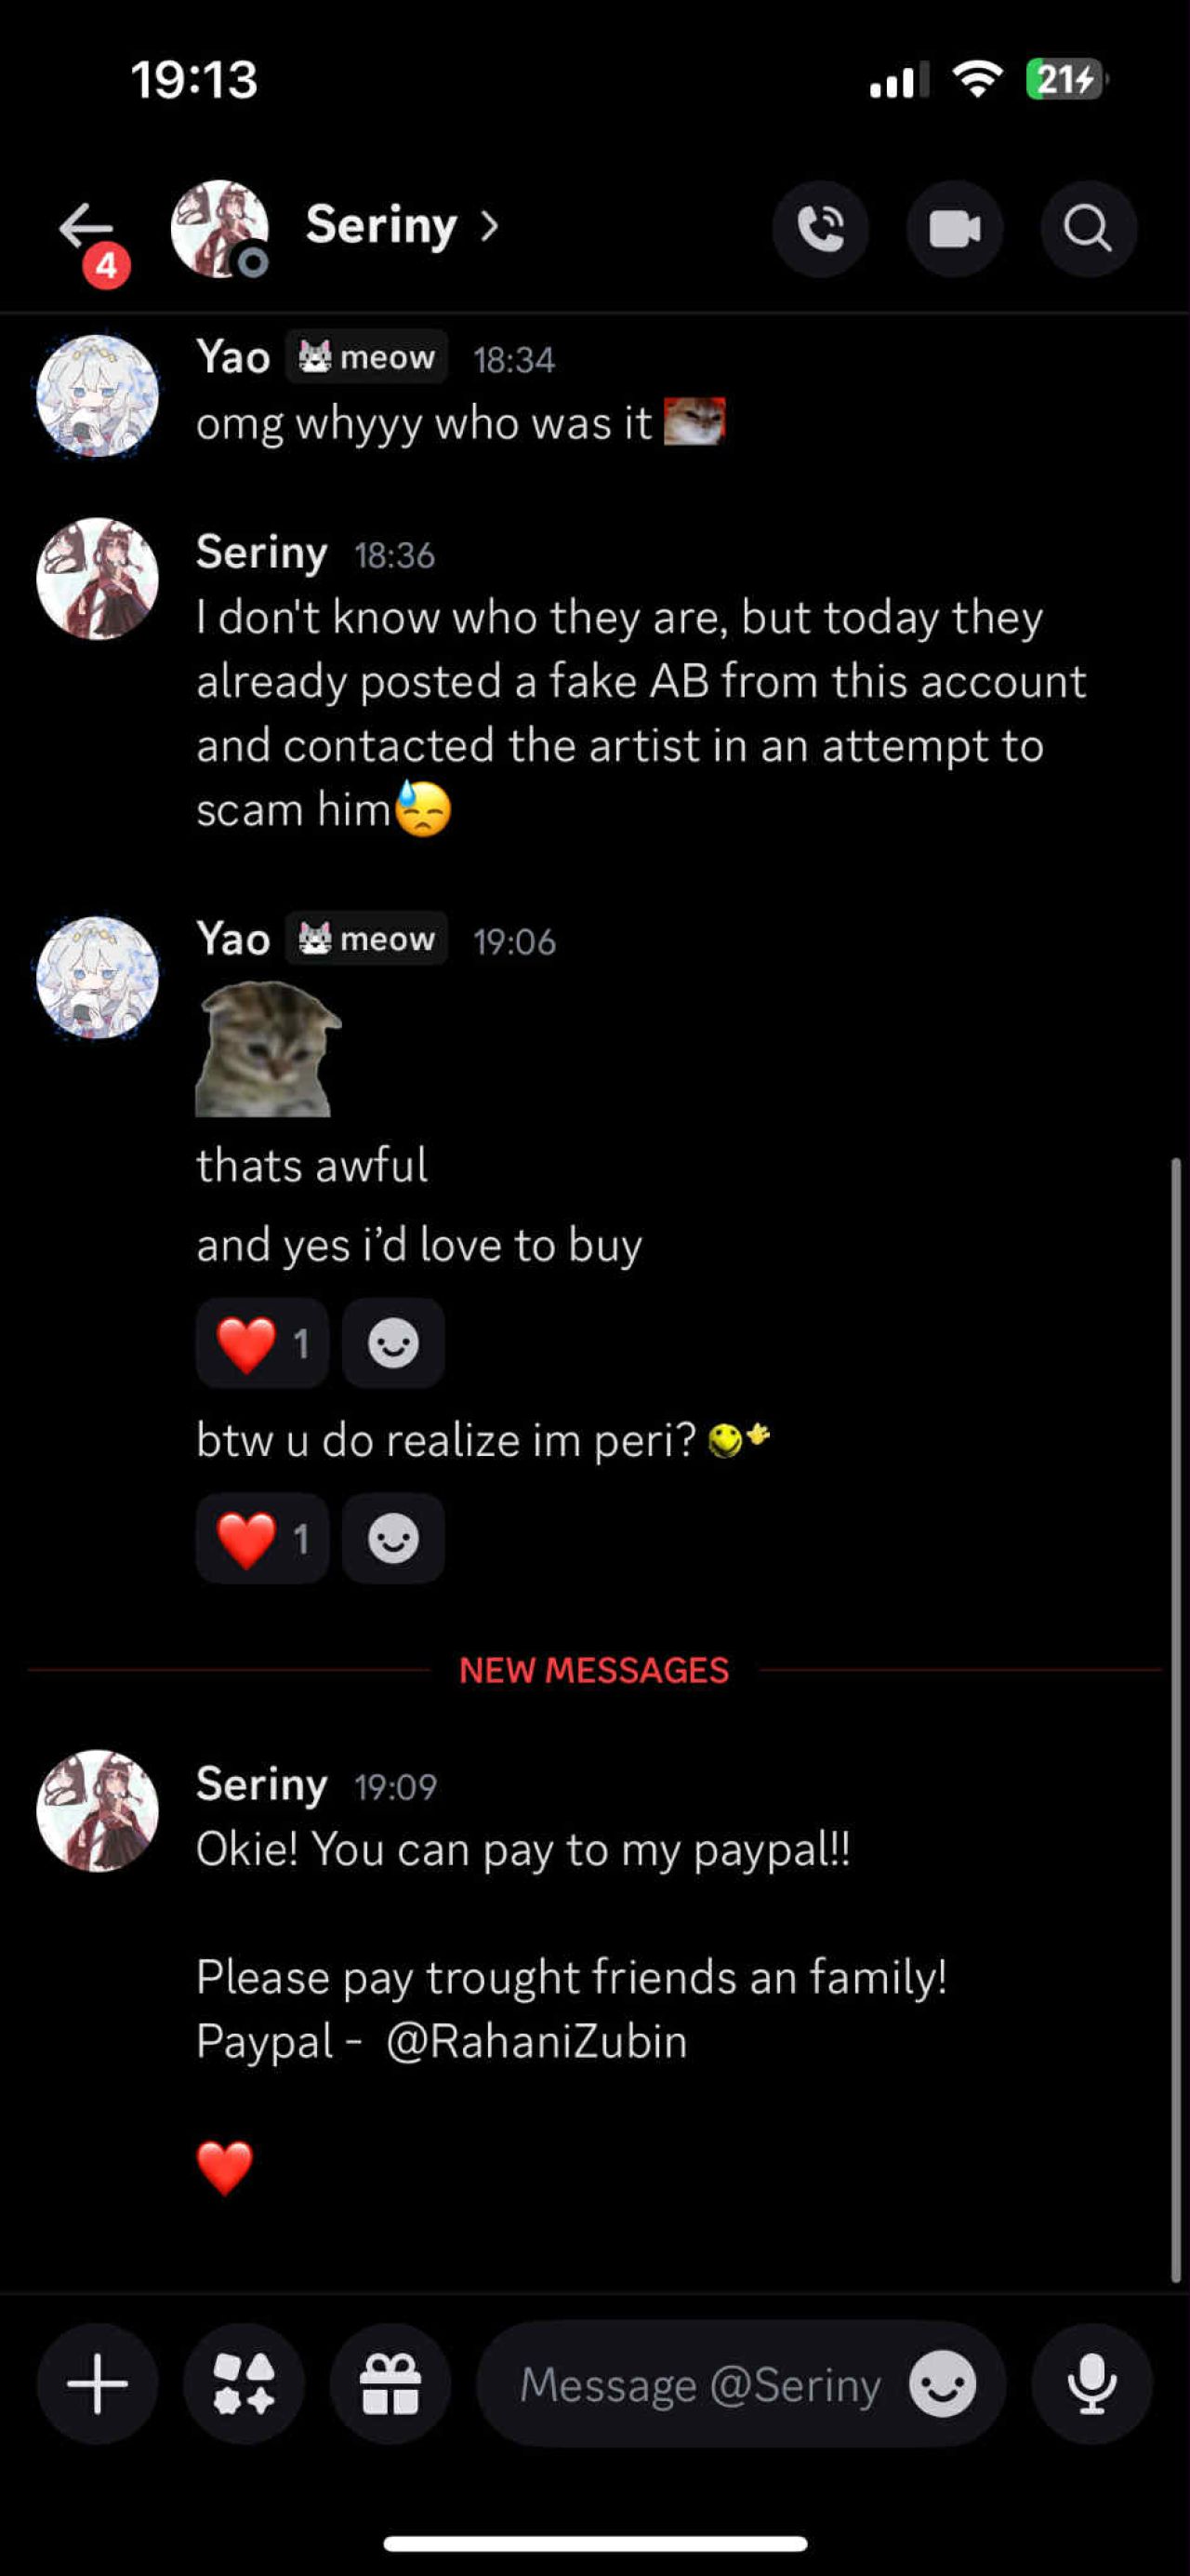Focus the "Message @Seriny" input field
Viewport: 1190px width, 2576px height.
[x=699, y=2384]
